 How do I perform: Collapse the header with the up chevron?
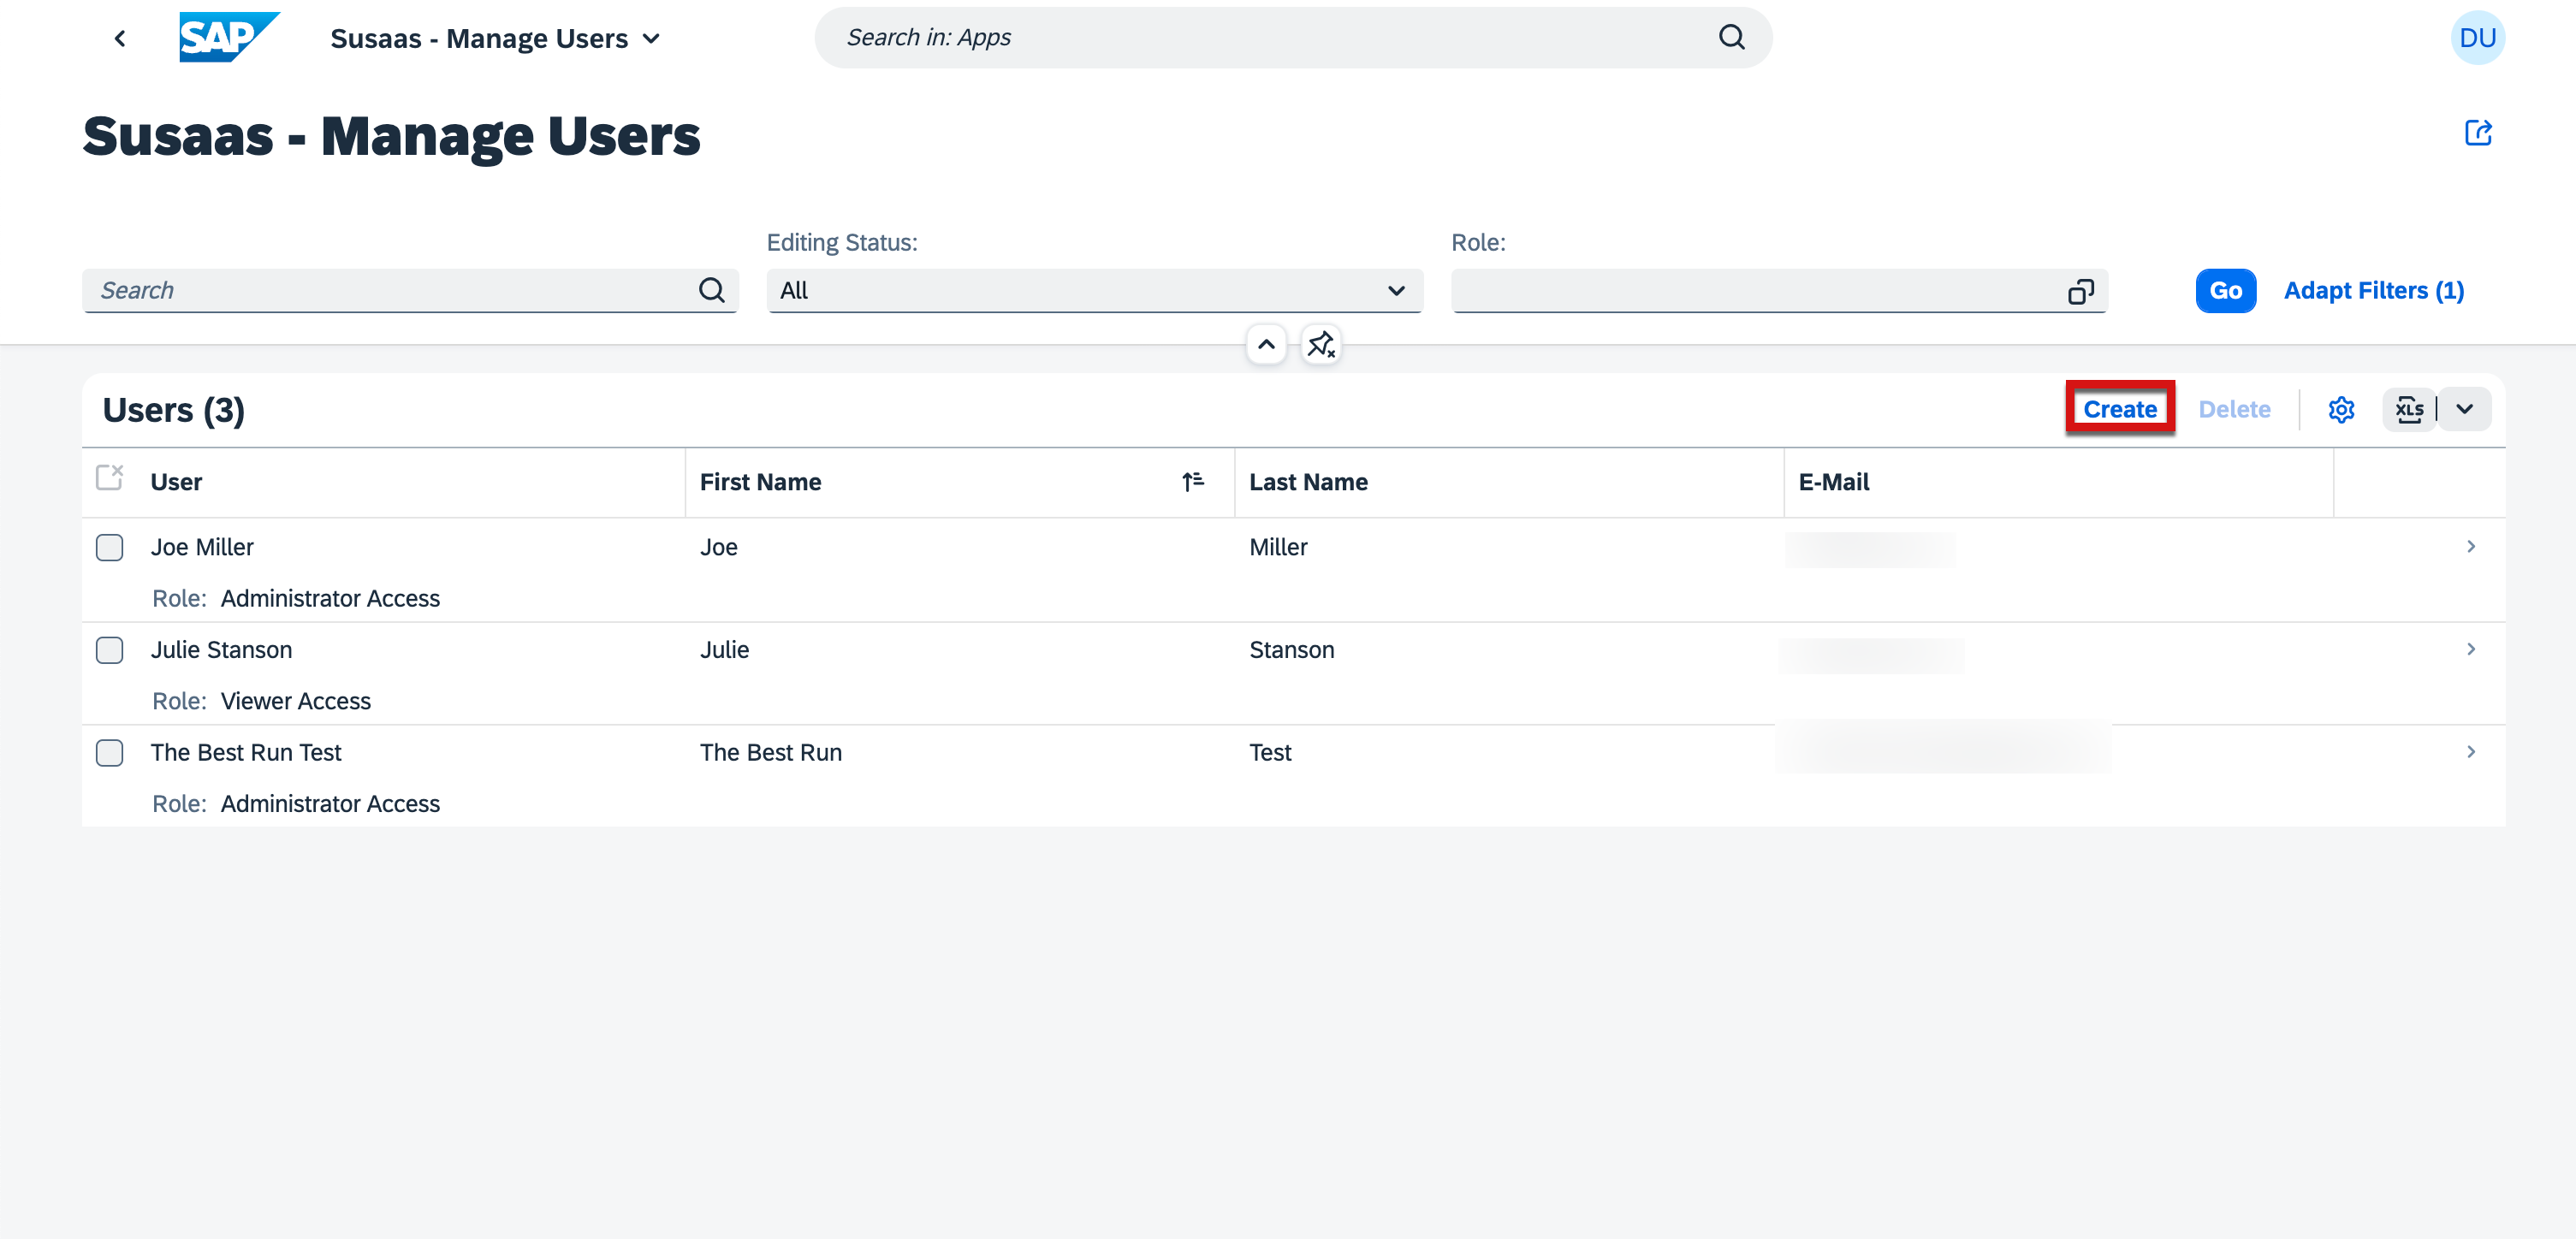(1265, 344)
